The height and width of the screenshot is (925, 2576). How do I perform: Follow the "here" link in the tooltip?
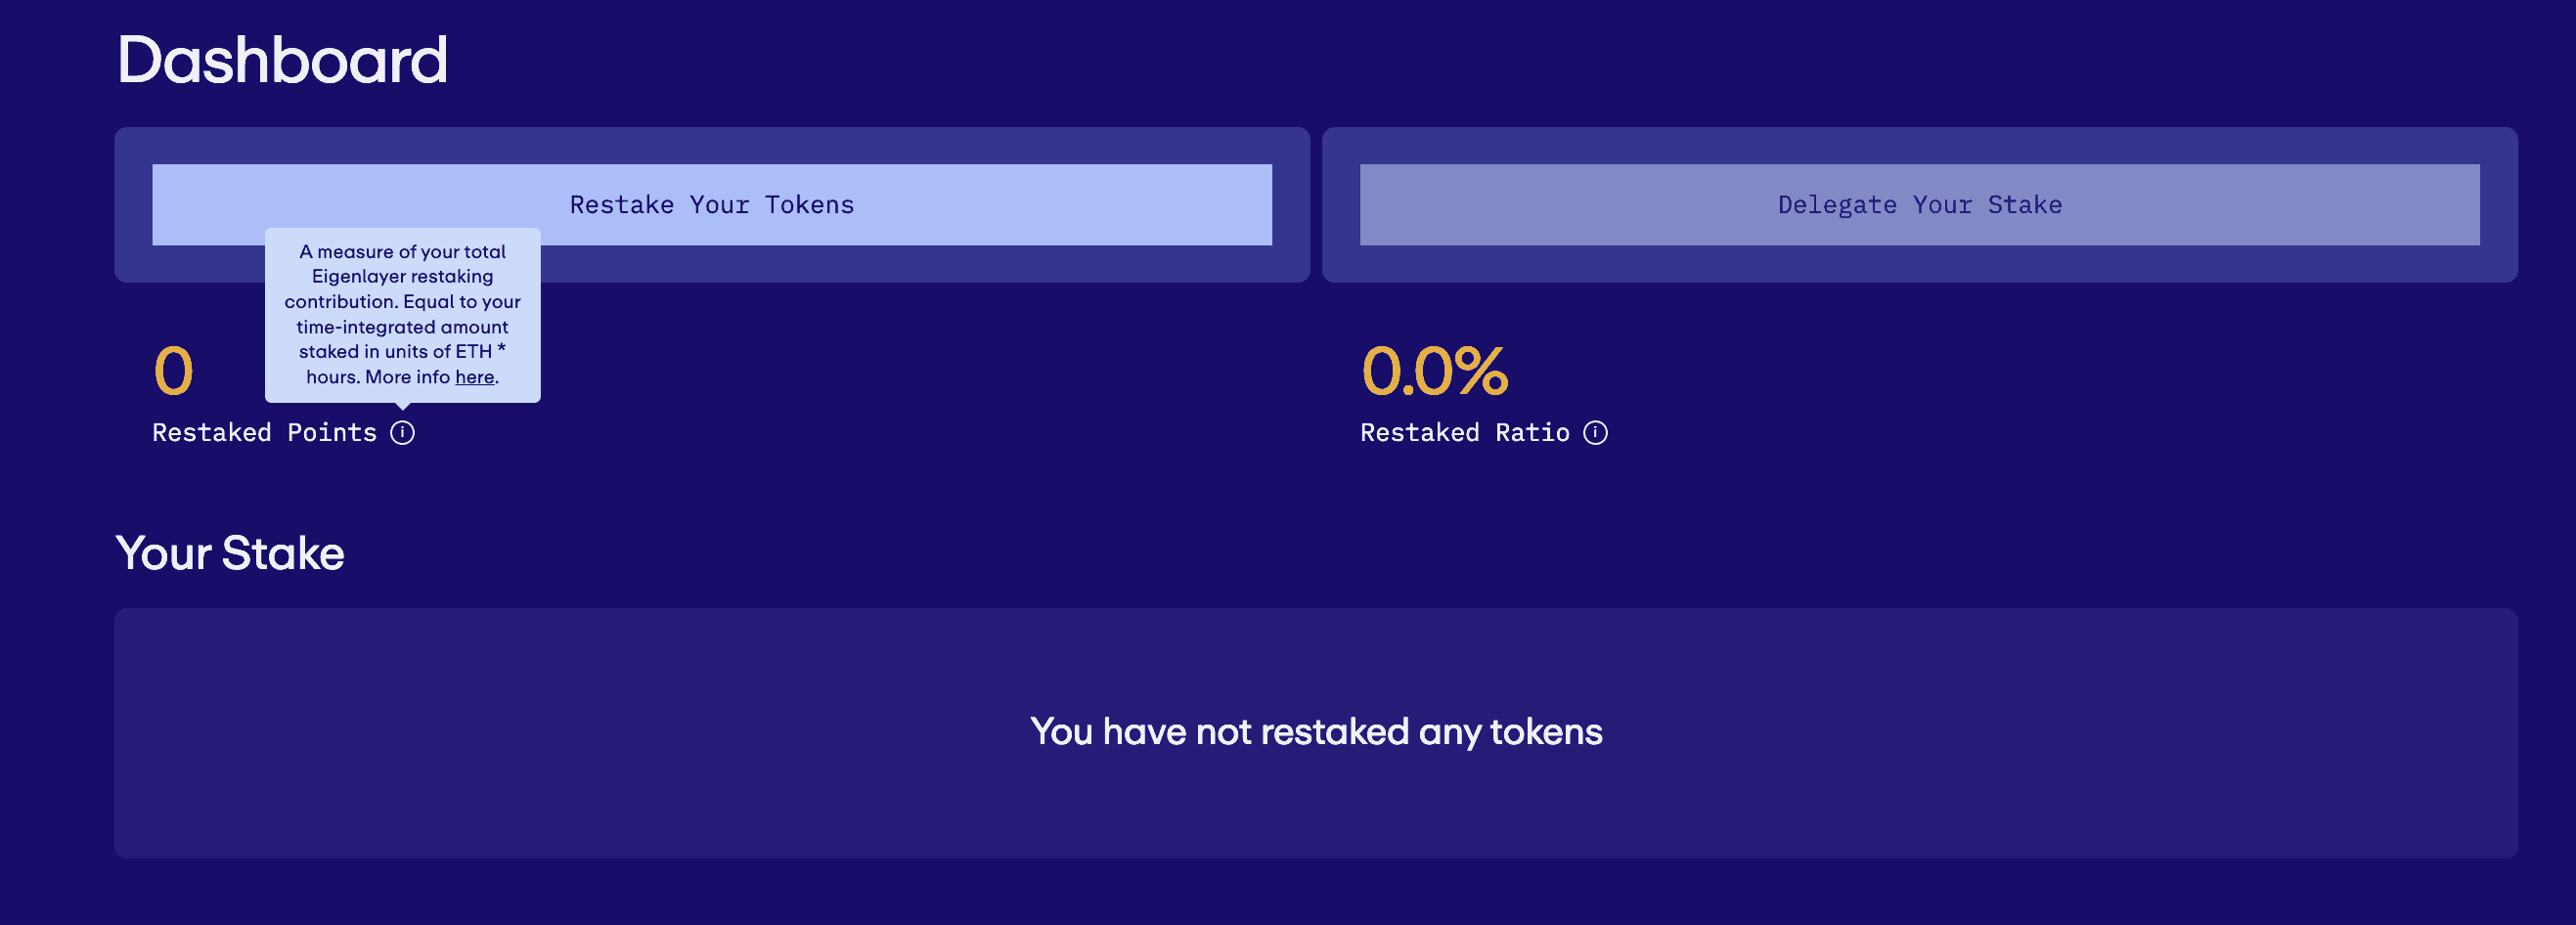click(x=474, y=377)
